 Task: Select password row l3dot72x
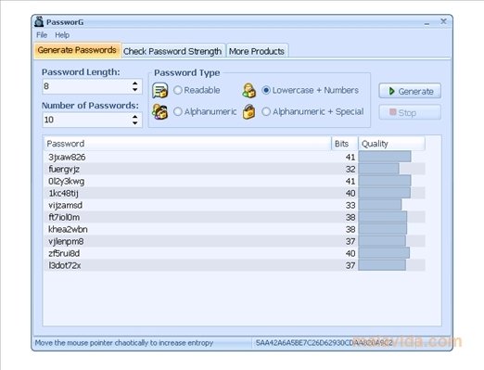pyautogui.click(x=235, y=265)
